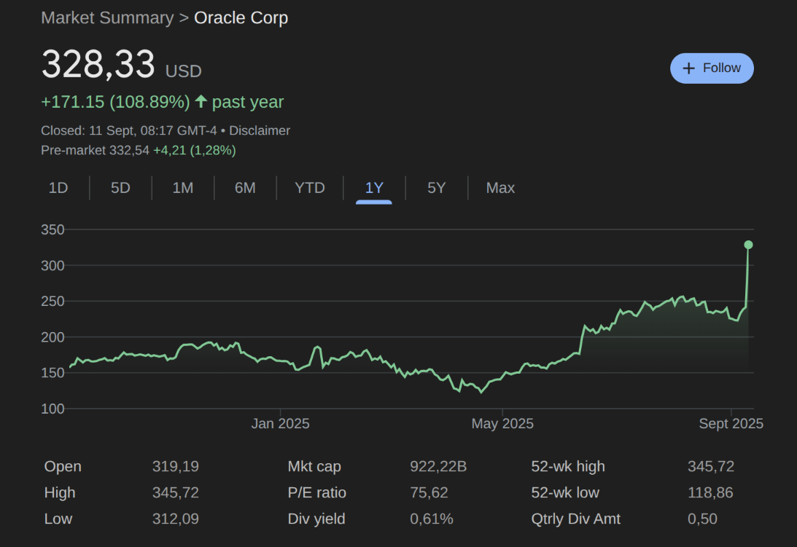Switch to the 1M chart range
Screen dimensions: 797x547
(183, 188)
